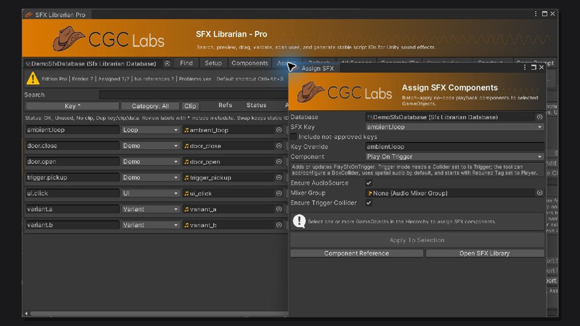Click the Search input field
The width and height of the screenshot is (580, 326).
193,95
